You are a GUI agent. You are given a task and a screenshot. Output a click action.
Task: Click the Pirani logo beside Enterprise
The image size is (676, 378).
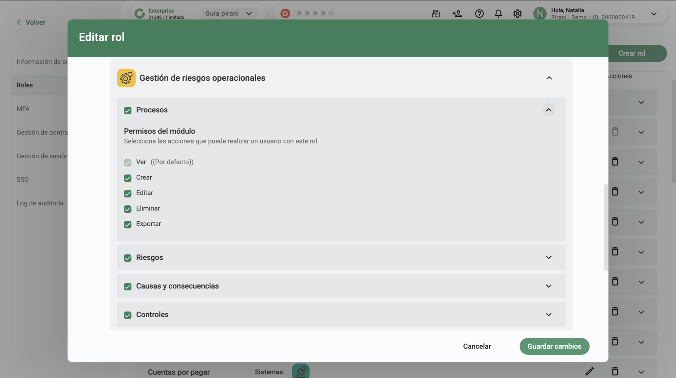coord(140,13)
